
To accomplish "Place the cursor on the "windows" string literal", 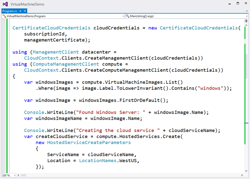I will [x=210, y=88].
